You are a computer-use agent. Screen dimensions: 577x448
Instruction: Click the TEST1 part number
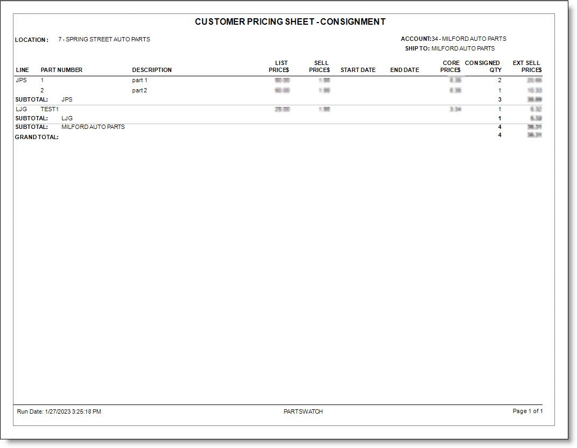pos(49,109)
